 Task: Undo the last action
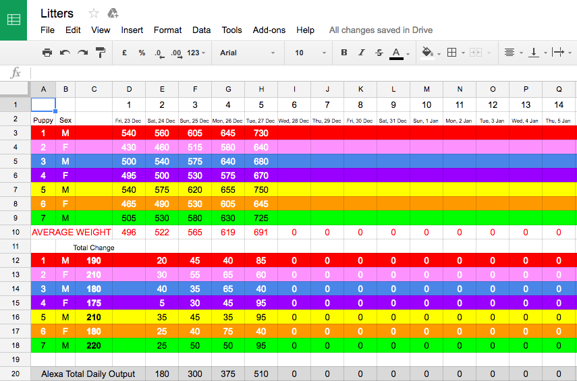click(x=65, y=53)
